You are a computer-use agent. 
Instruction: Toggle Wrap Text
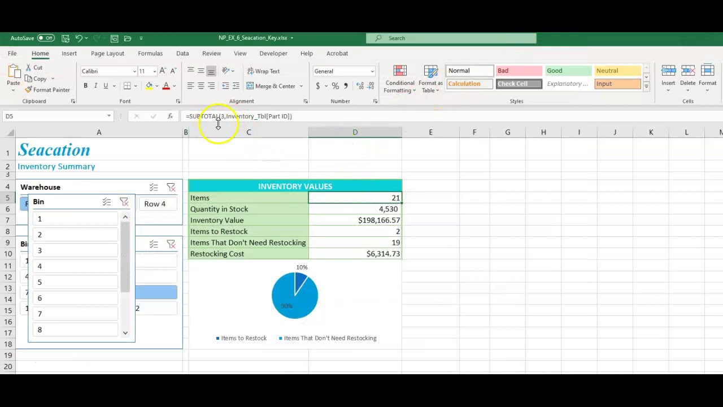click(263, 71)
